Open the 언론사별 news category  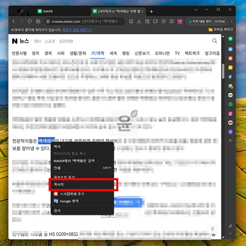19,53
